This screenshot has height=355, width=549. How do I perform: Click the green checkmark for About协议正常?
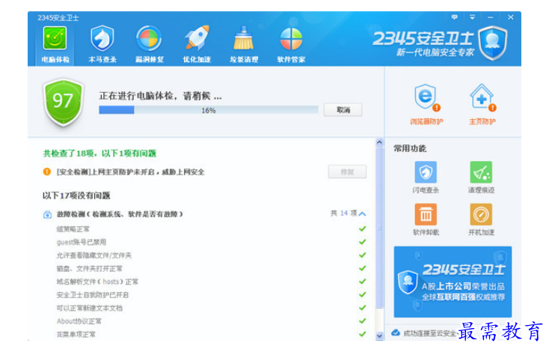click(x=362, y=321)
